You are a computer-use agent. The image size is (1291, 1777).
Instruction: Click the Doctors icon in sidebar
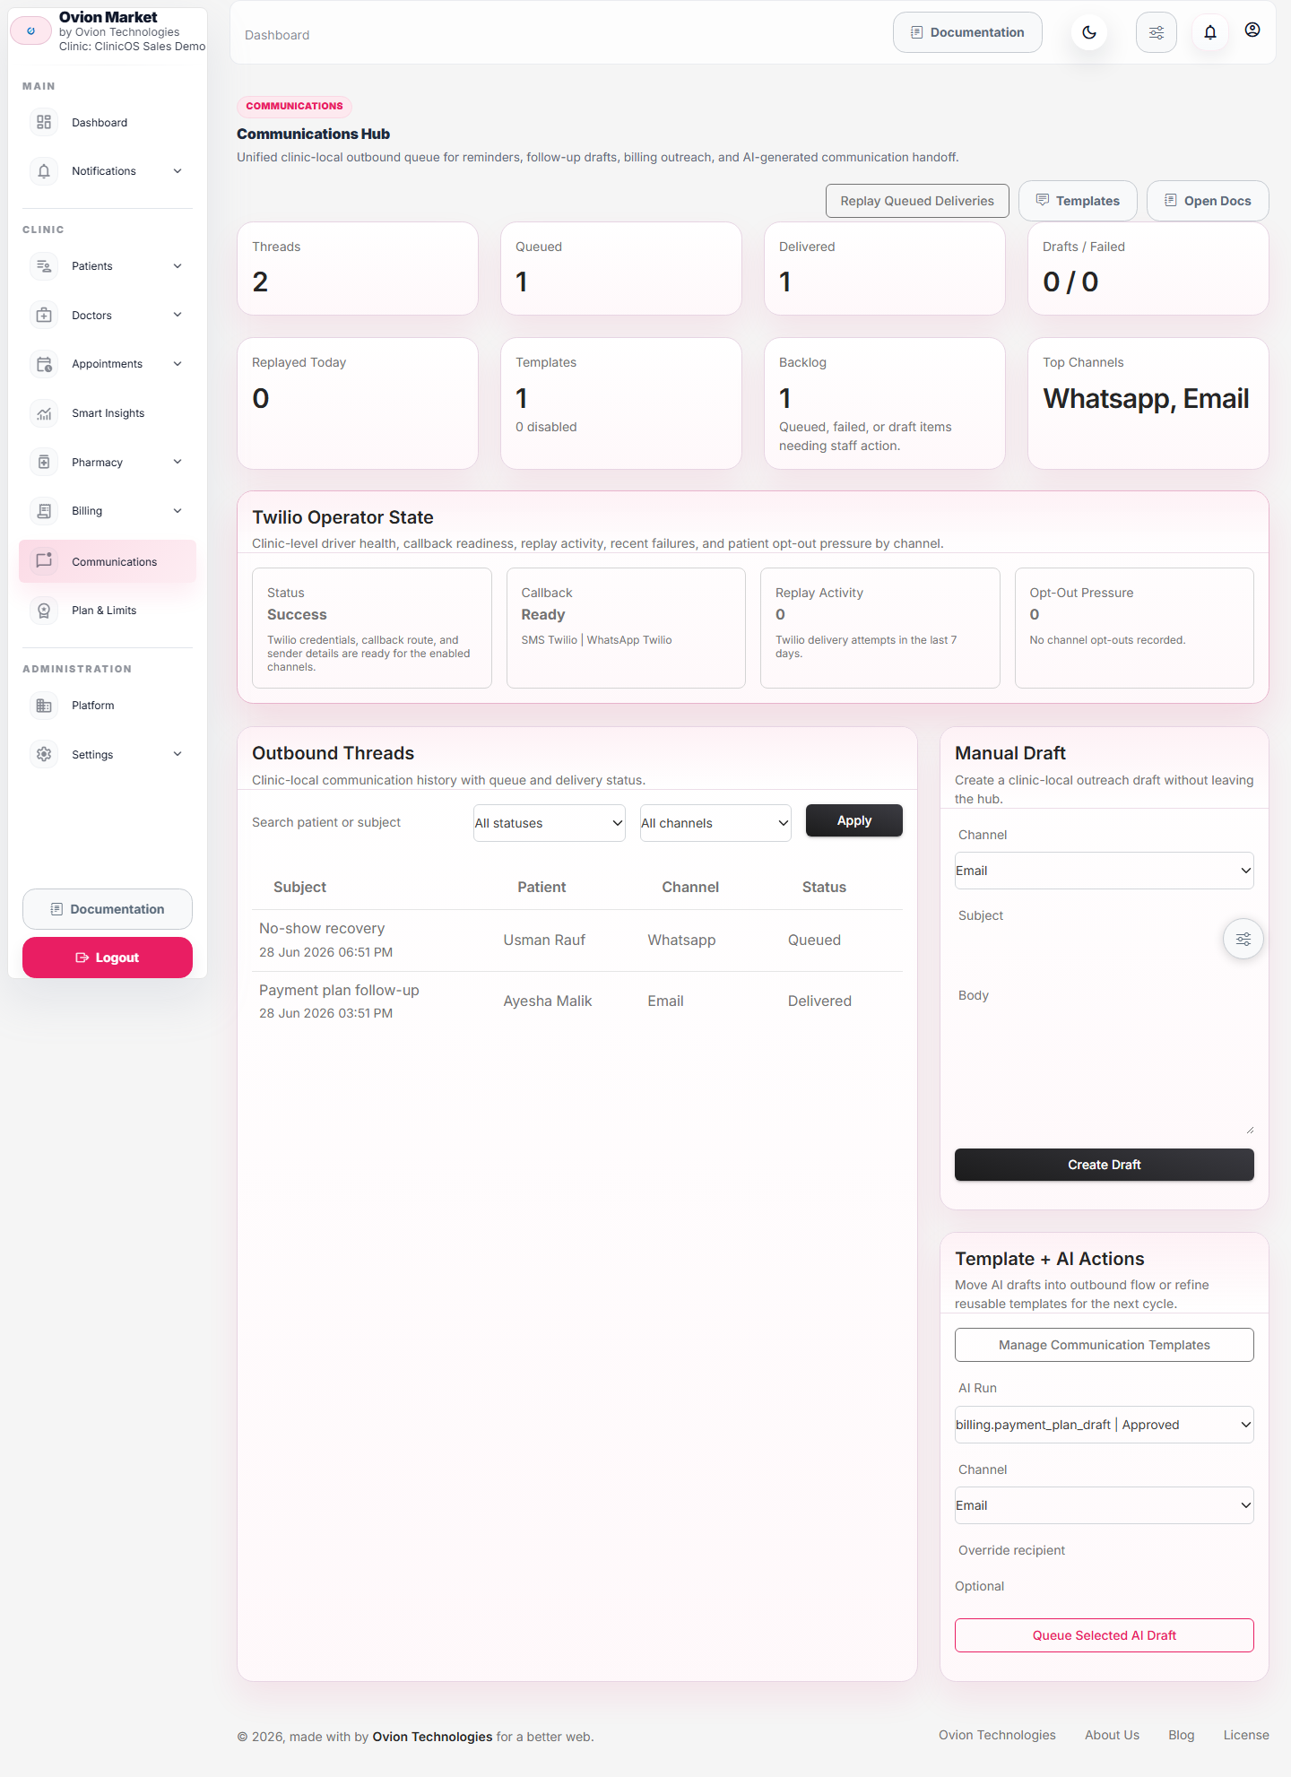point(44,316)
